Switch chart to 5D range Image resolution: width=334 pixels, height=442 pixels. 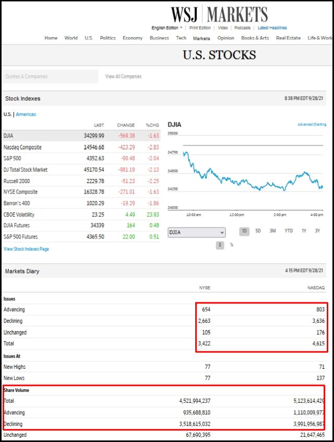[x=258, y=231]
